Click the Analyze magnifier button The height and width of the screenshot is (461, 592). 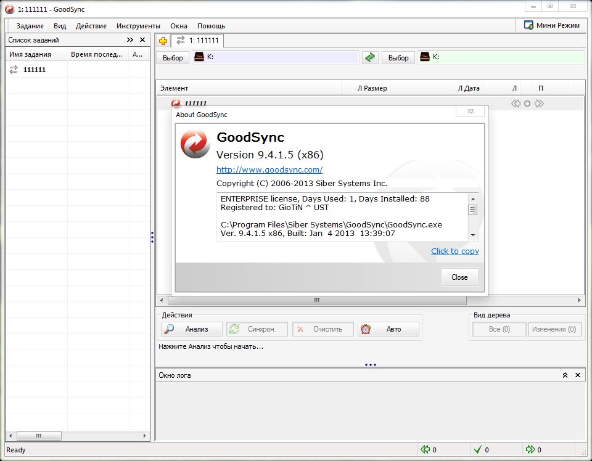point(191,329)
